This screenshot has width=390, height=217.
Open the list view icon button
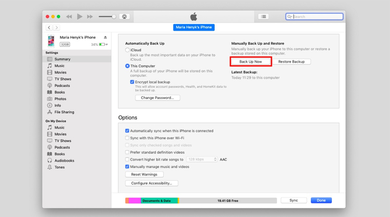click(x=263, y=17)
